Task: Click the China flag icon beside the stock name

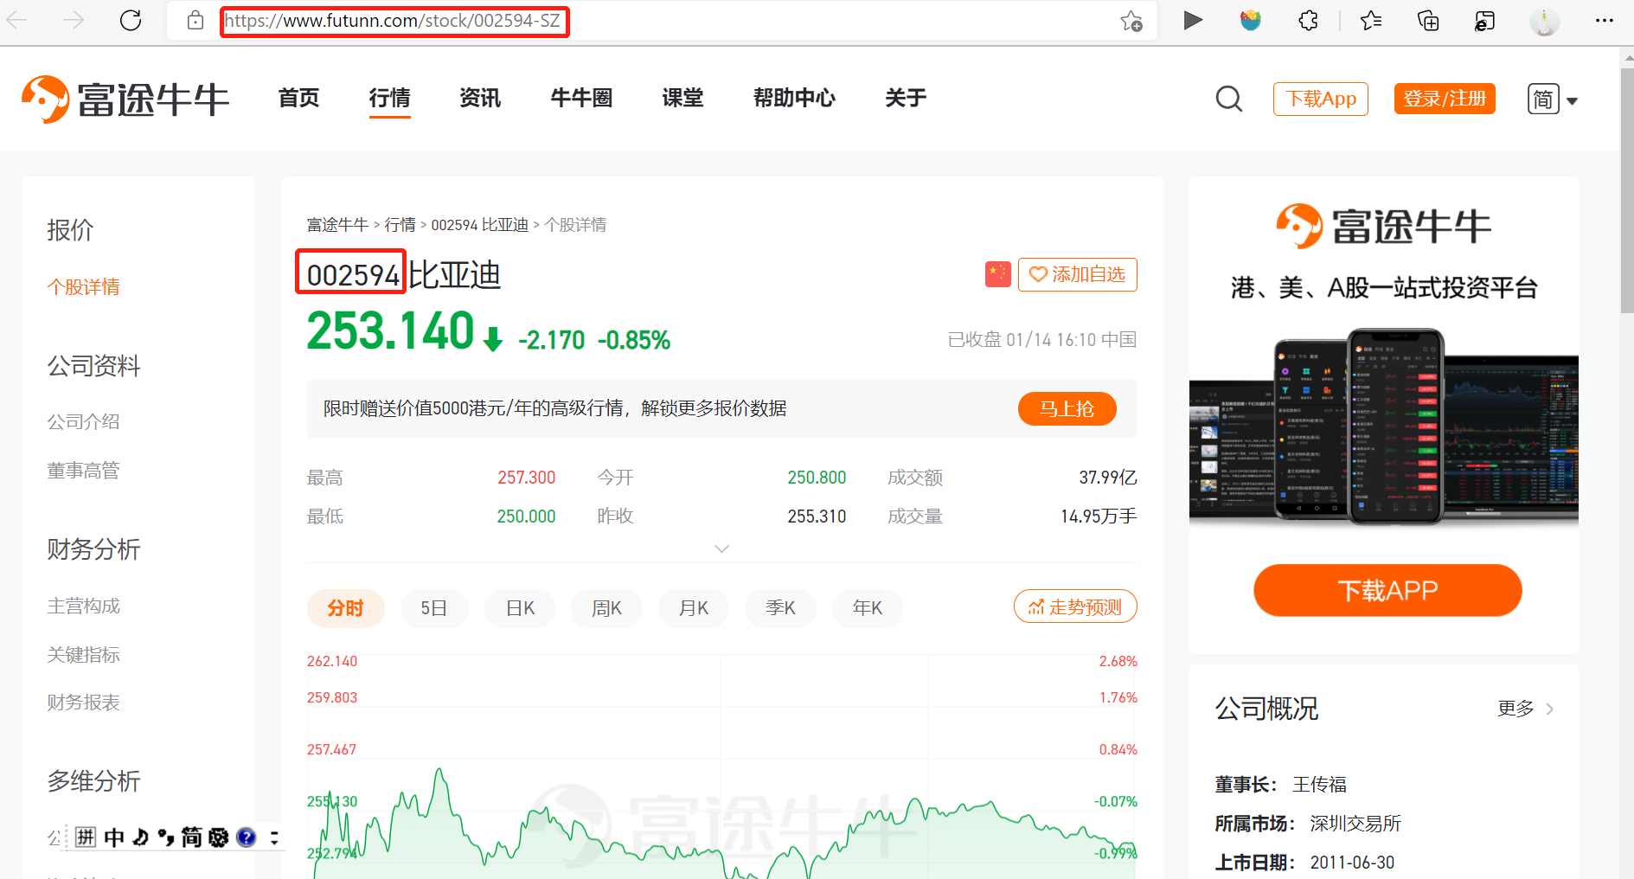Action: [996, 273]
